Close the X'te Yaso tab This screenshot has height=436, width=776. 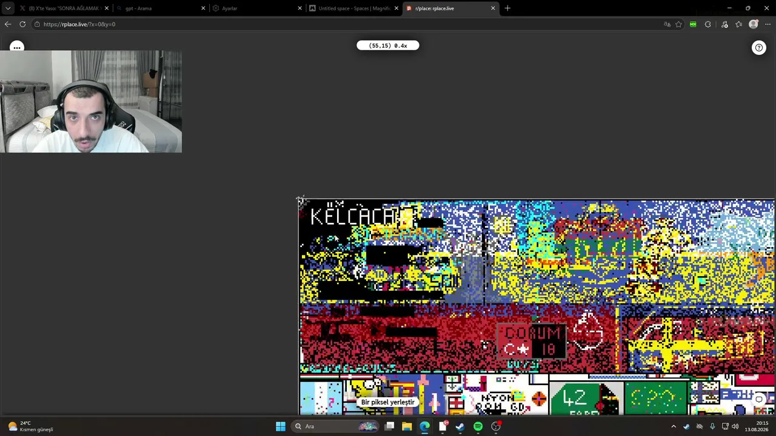click(107, 8)
